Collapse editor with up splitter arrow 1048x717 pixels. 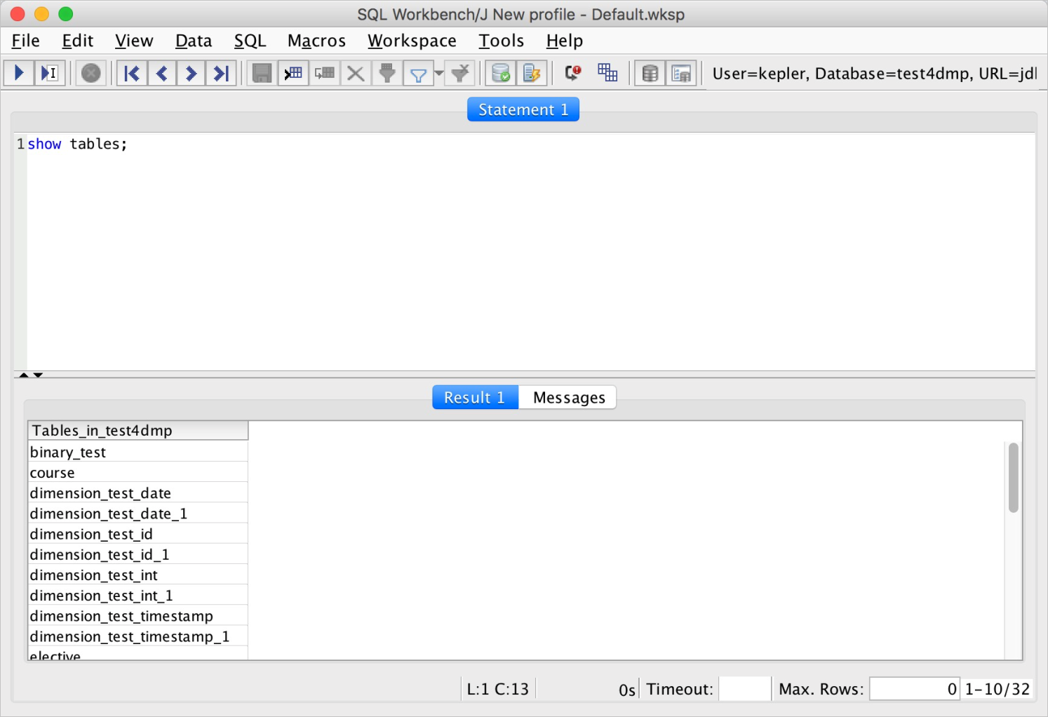[x=24, y=375]
